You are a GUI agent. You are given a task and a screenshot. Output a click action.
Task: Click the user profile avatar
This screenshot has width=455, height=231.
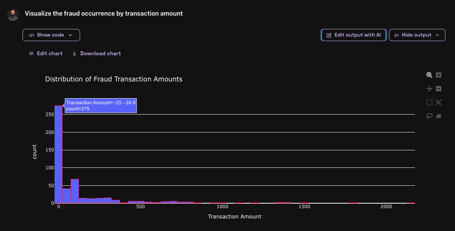click(13, 15)
